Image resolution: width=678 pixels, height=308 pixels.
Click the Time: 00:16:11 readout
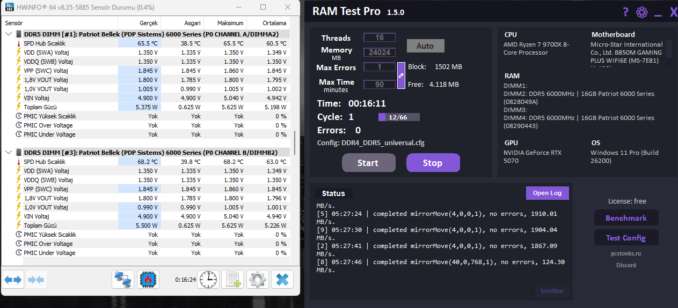pos(351,103)
